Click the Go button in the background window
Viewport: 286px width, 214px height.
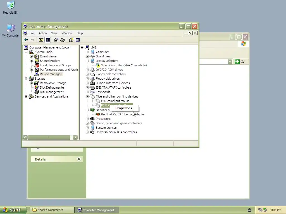click(x=240, y=62)
